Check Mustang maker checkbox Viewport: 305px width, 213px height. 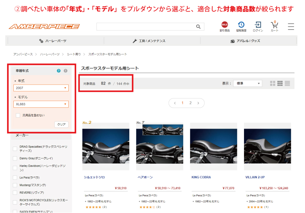(15, 185)
